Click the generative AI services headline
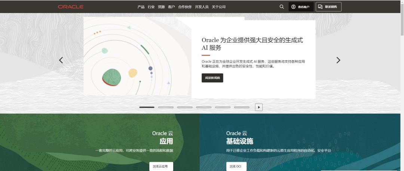The height and width of the screenshot is (171, 404). (252, 44)
